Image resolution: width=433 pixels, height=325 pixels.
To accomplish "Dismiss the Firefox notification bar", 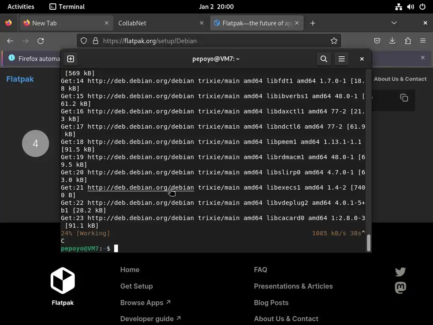I will click(423, 58).
